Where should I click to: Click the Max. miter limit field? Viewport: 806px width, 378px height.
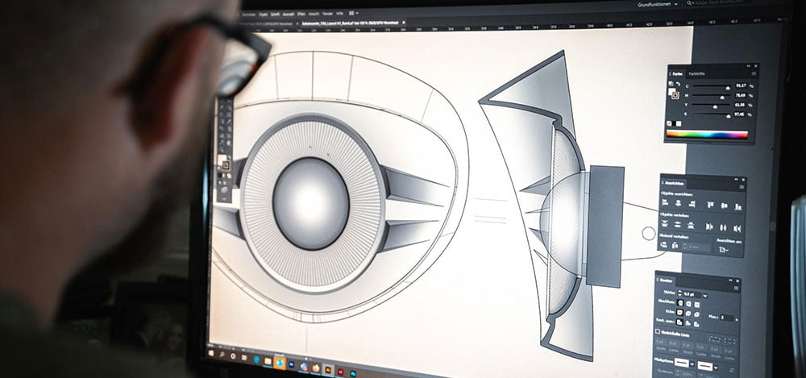(x=726, y=318)
